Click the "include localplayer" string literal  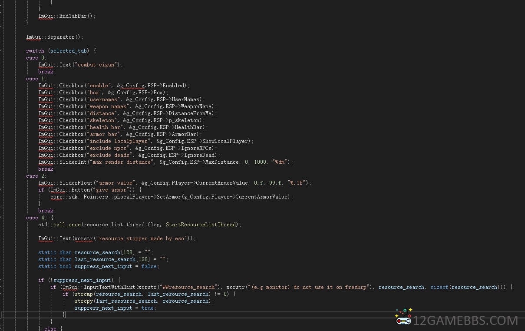(119, 141)
